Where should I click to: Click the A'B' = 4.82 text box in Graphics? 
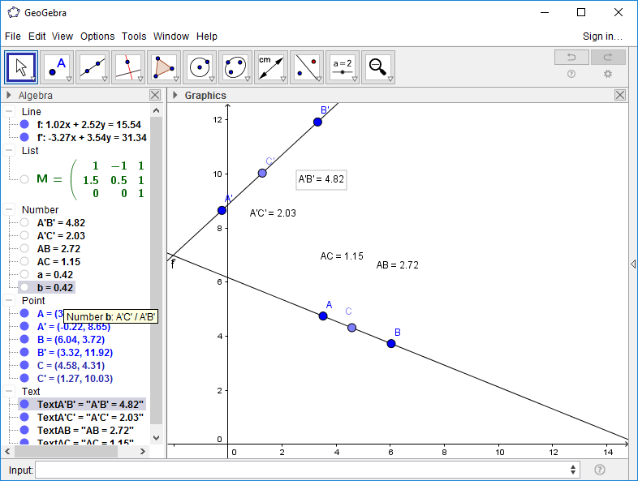321,179
